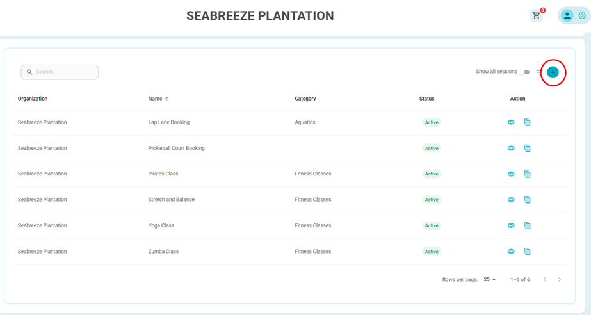Expand the Rows per page dropdown
Screen dimensions: 591x315
coord(490,279)
